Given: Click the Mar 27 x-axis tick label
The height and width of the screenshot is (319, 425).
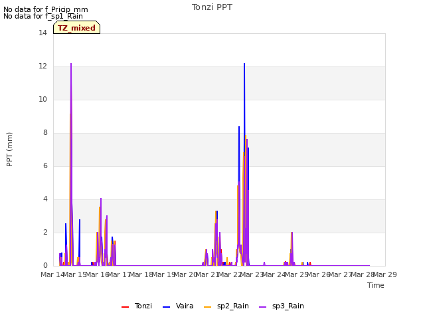Looking at the screenshot, I should [341, 274].
